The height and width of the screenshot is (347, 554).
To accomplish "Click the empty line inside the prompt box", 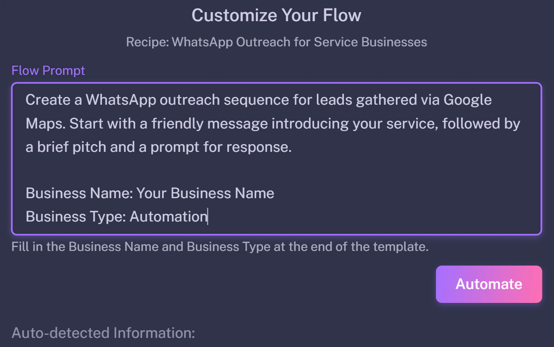I will pos(277,170).
